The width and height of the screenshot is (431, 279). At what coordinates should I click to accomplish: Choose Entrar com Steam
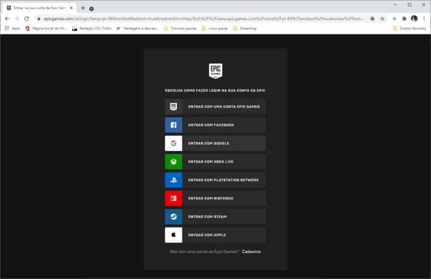[215, 216]
